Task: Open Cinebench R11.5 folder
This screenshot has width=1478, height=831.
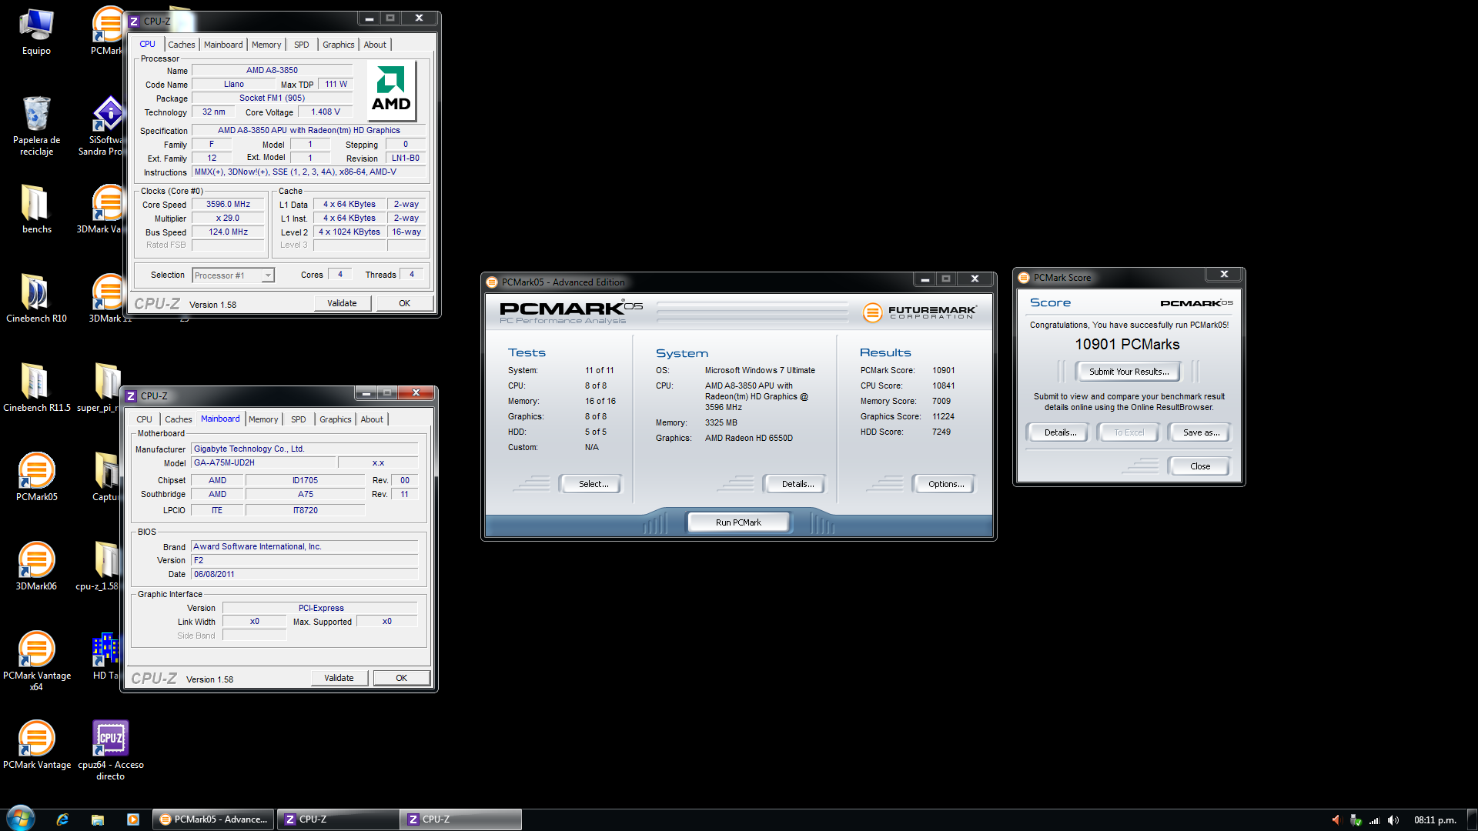Action: click(36, 388)
